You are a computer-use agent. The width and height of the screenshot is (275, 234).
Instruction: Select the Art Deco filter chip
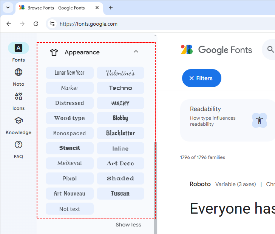click(x=121, y=163)
